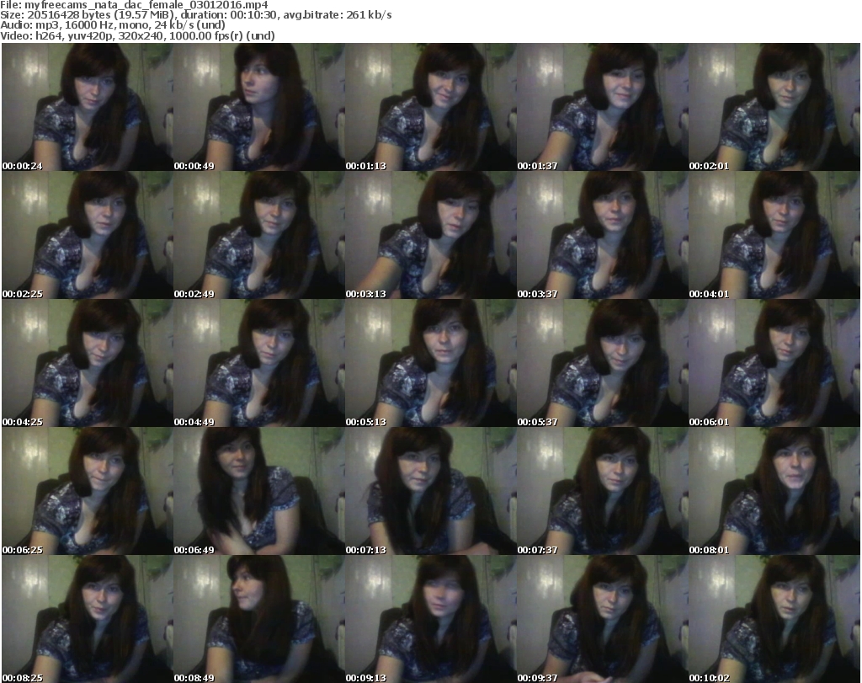Click the timestamp text '00:08:01'
This screenshot has width=862, height=683.
pyautogui.click(x=709, y=550)
